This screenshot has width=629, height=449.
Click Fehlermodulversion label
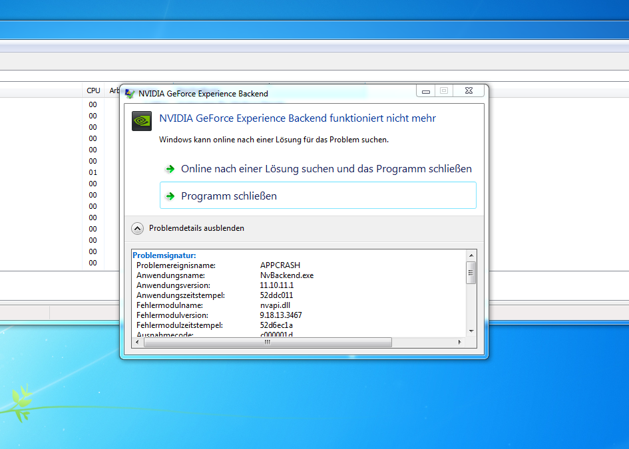pyautogui.click(x=172, y=315)
